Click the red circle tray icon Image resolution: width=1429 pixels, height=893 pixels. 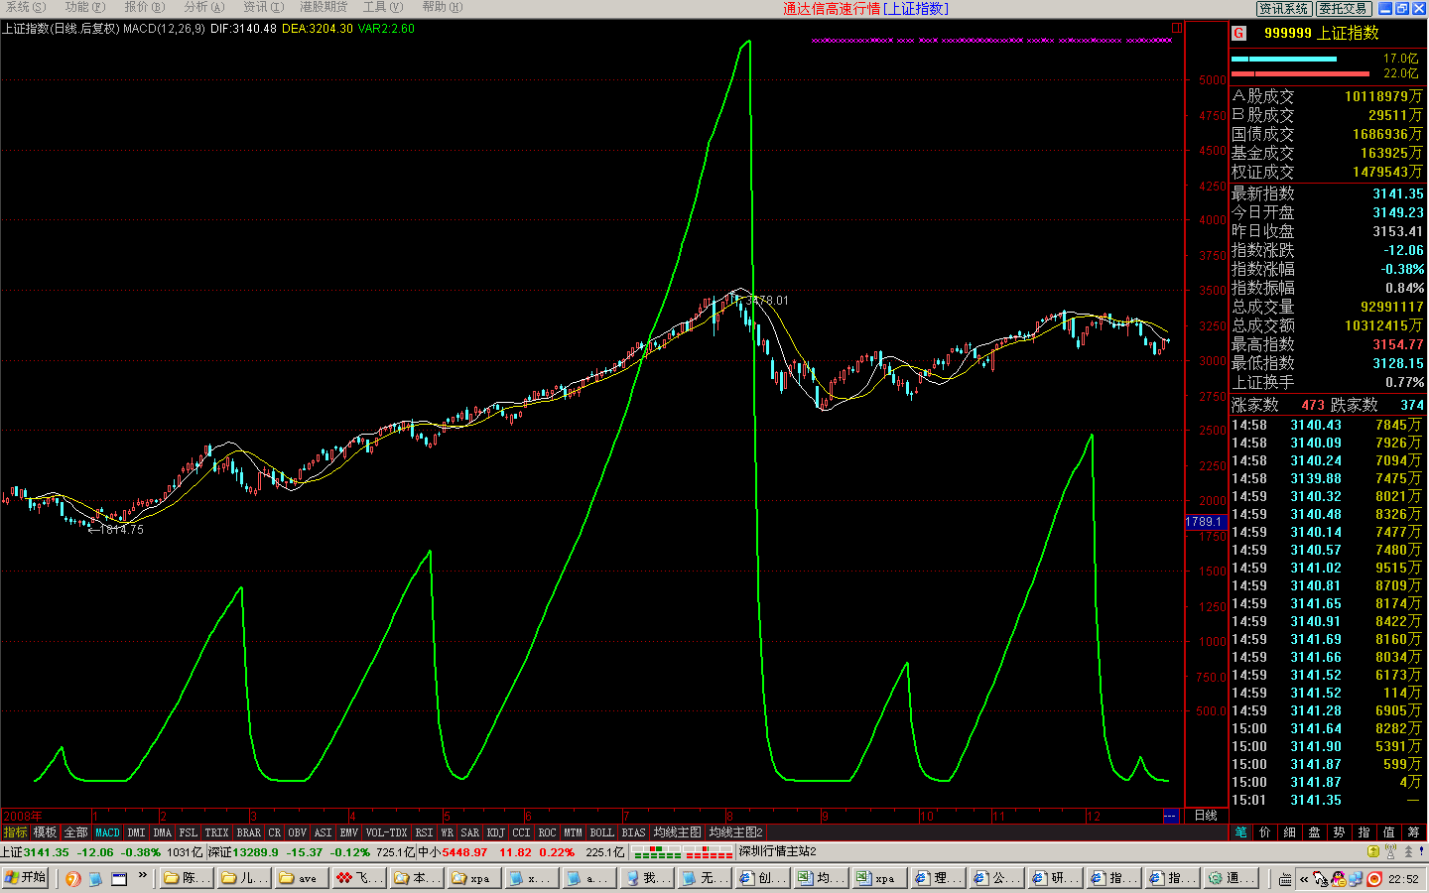[1374, 879]
